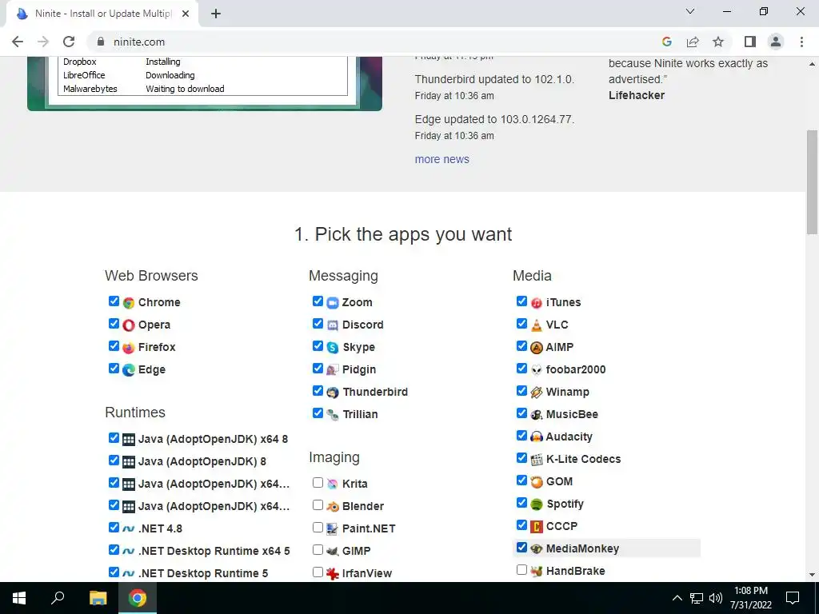Open the tab search dropdown chevron

[690, 11]
